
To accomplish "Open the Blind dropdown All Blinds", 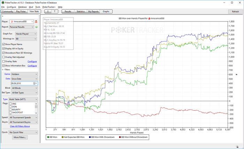I will pyautogui.click(x=24, y=88).
